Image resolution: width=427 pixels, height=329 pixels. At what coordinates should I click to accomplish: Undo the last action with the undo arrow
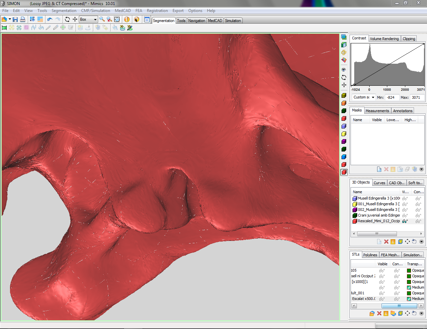50,20
